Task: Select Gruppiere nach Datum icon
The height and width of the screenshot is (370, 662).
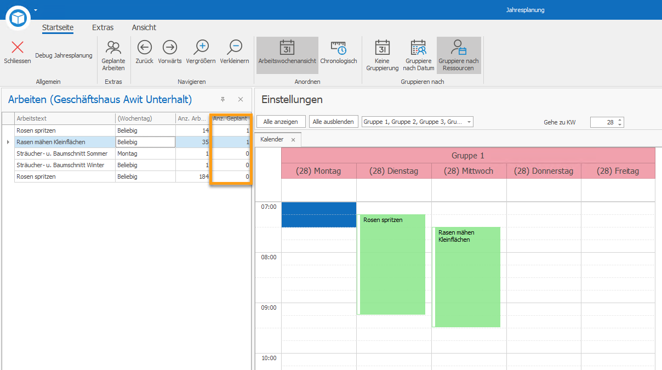Action: (x=419, y=47)
